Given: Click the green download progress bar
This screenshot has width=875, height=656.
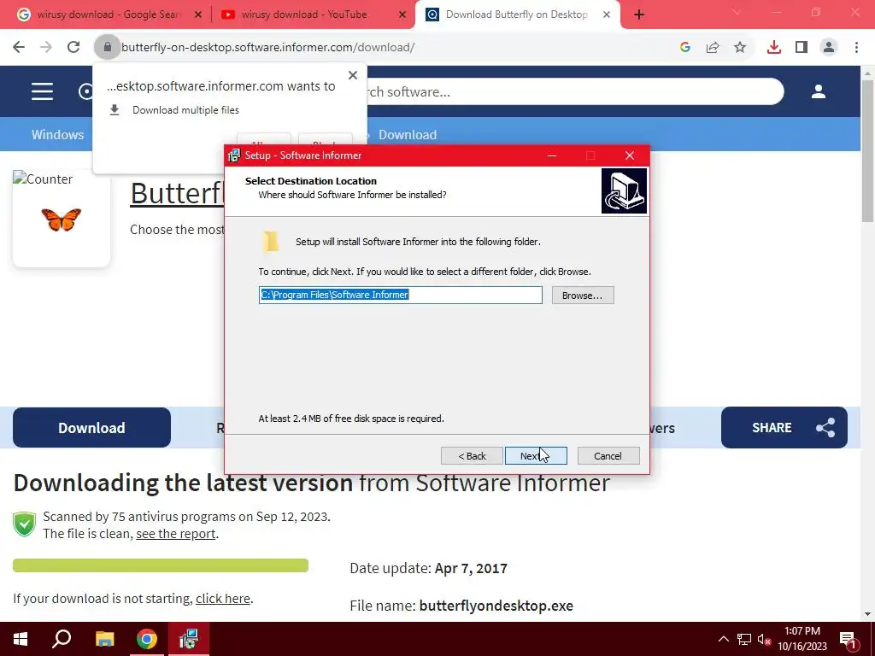Looking at the screenshot, I should [x=161, y=565].
